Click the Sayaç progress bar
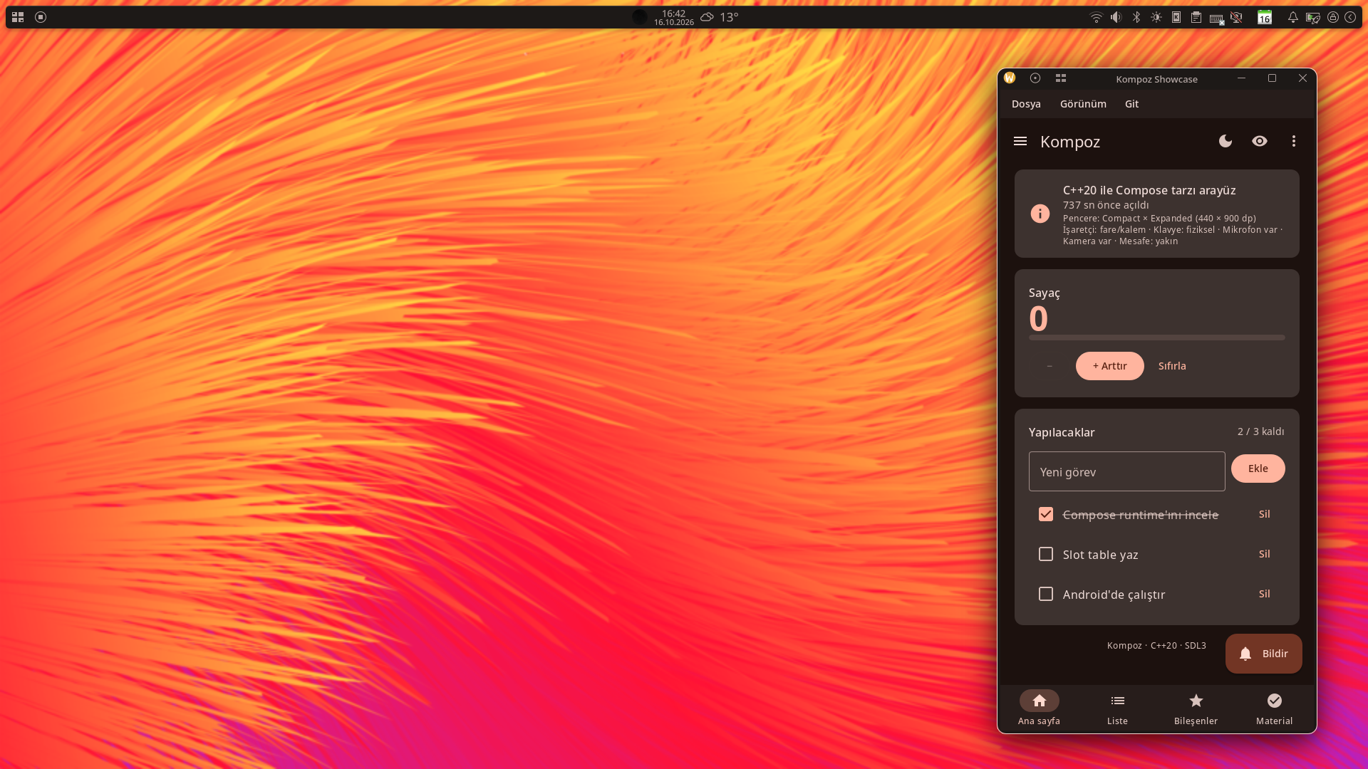Image resolution: width=1368 pixels, height=769 pixels. coord(1157,338)
